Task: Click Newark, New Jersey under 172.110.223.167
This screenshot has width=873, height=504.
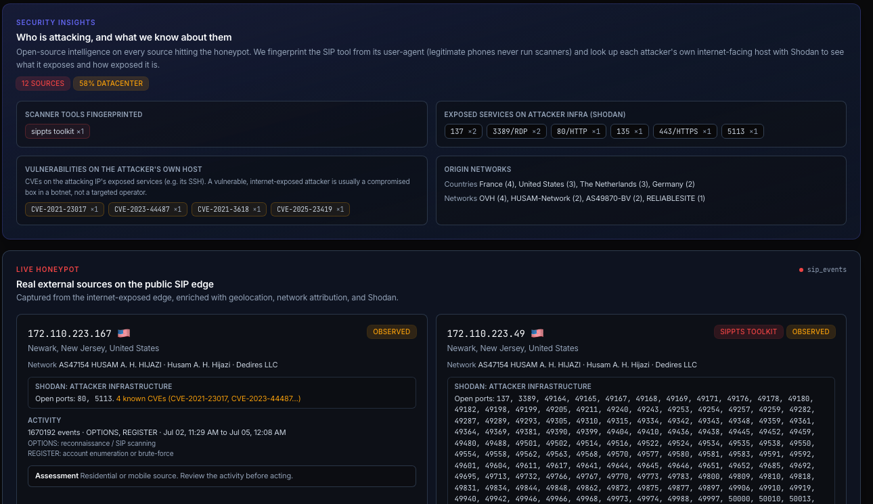Action: point(93,348)
